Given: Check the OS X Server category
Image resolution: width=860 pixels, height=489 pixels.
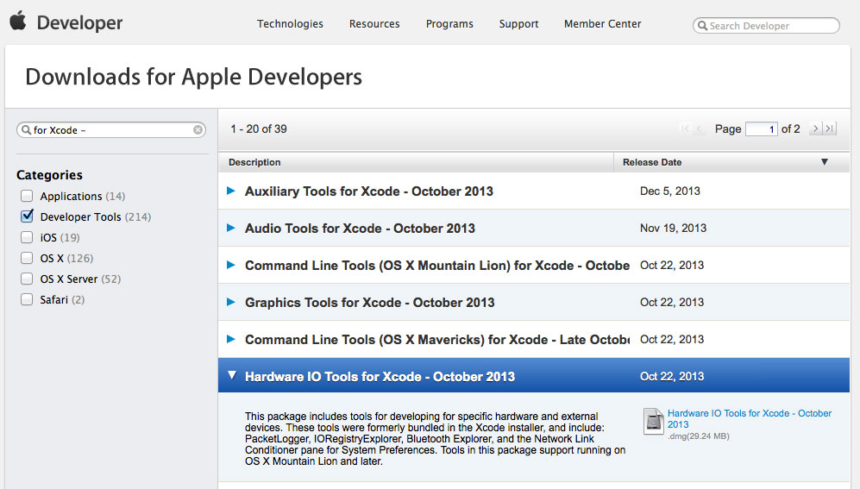Looking at the screenshot, I should pyautogui.click(x=27, y=279).
